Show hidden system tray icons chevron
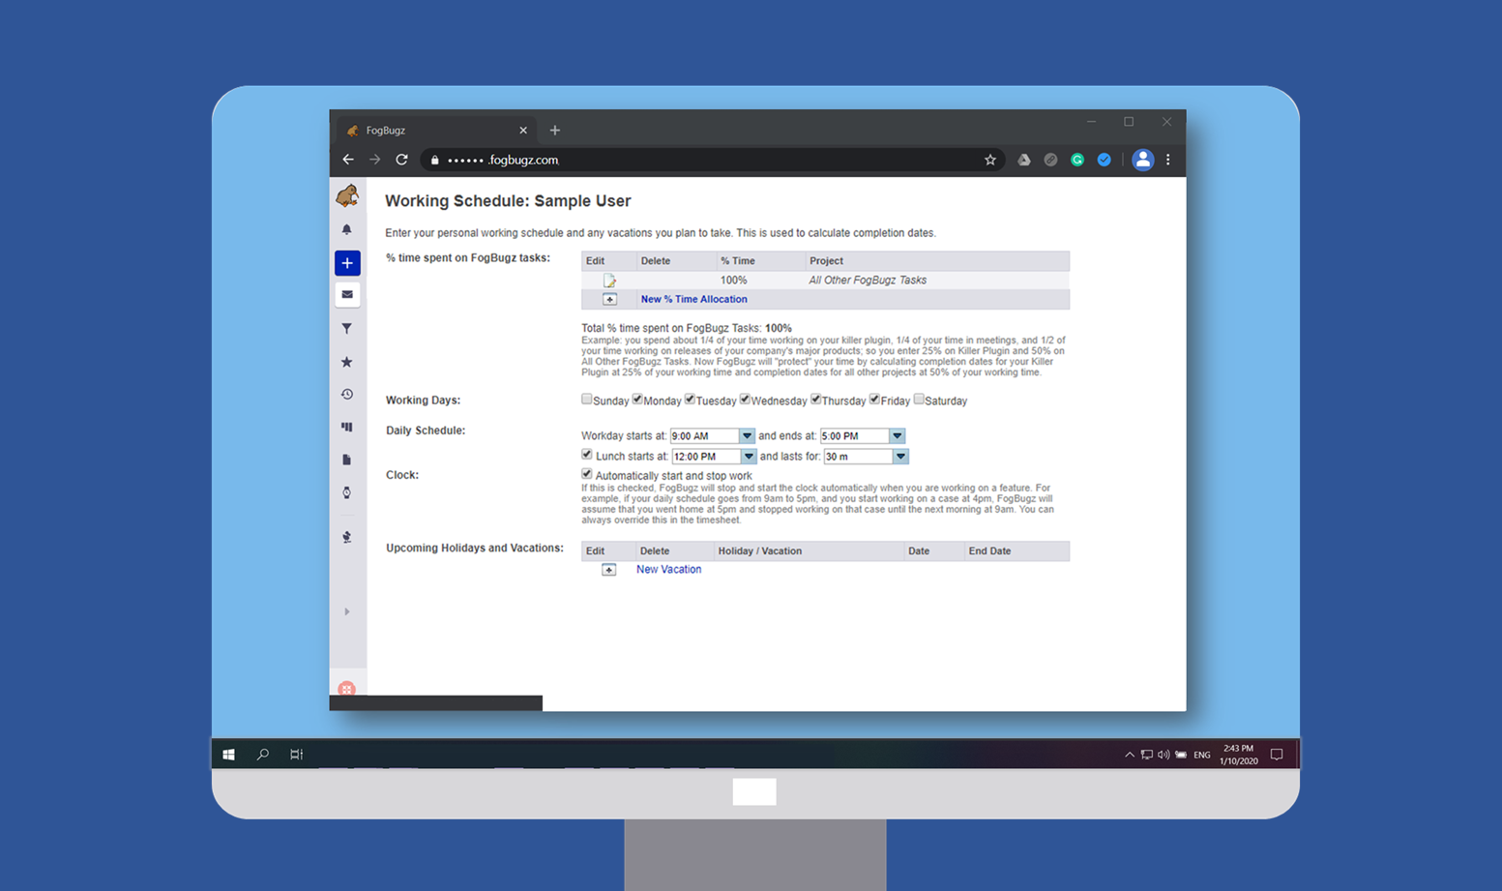This screenshot has width=1502, height=891. [1129, 755]
